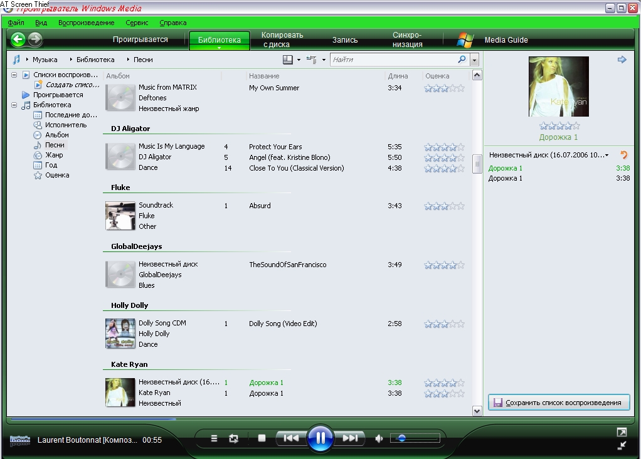Open the Копировать с диска tab
641x459 pixels.
click(282, 40)
